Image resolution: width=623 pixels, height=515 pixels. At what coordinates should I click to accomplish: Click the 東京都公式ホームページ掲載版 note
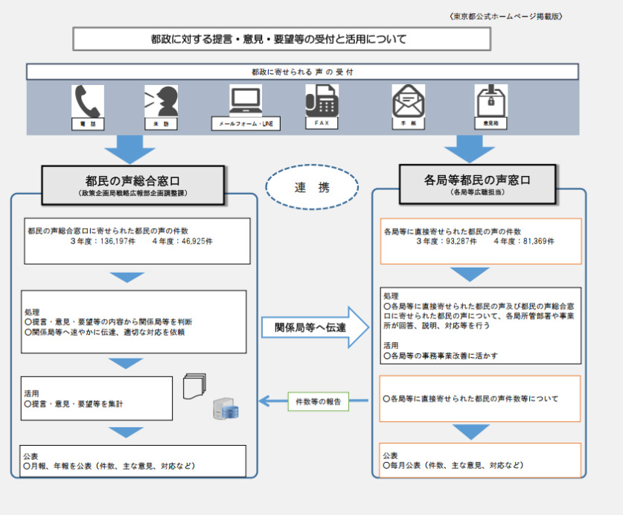point(507,16)
